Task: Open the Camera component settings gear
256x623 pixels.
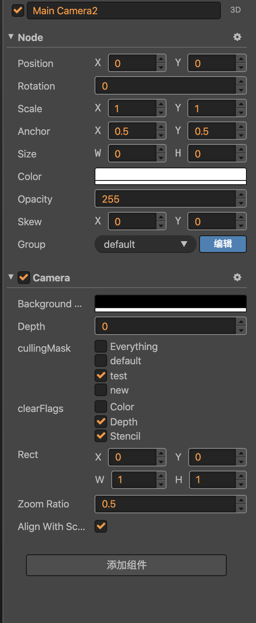Action: click(x=237, y=277)
